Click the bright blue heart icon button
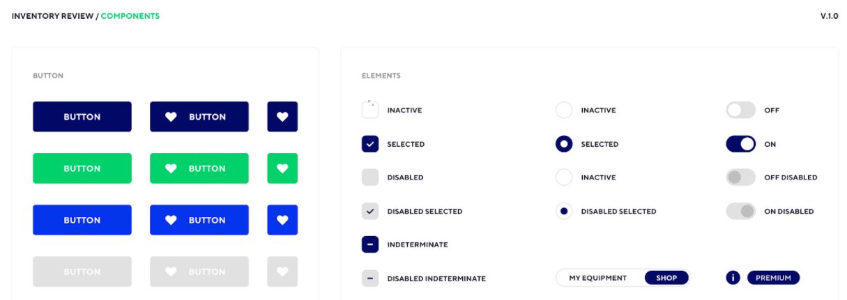The height and width of the screenshot is (300, 847). point(282,220)
